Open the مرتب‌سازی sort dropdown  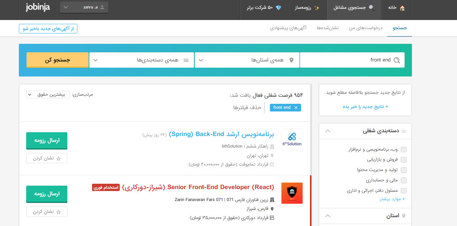(48, 95)
